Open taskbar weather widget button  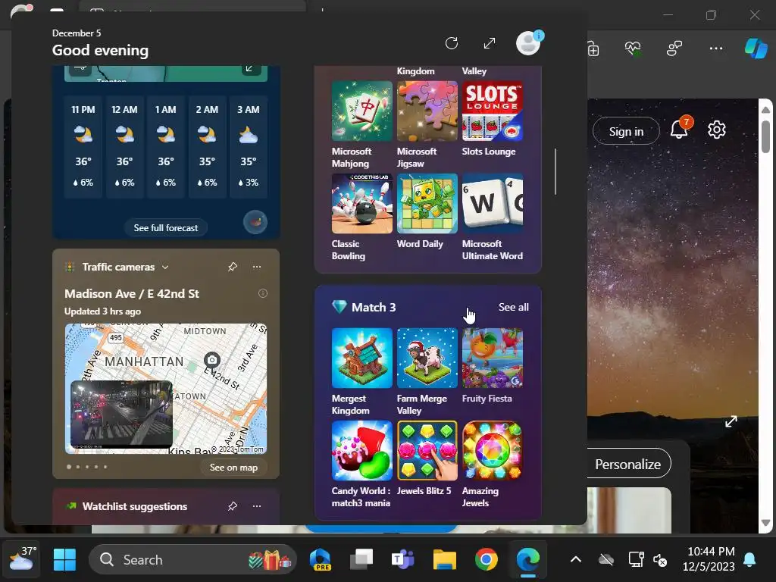22,559
